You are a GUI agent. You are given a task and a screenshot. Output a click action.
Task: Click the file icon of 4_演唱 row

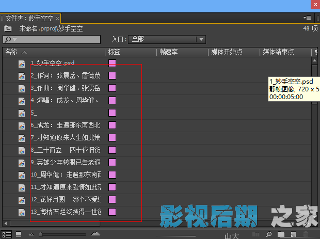[x=22, y=101]
